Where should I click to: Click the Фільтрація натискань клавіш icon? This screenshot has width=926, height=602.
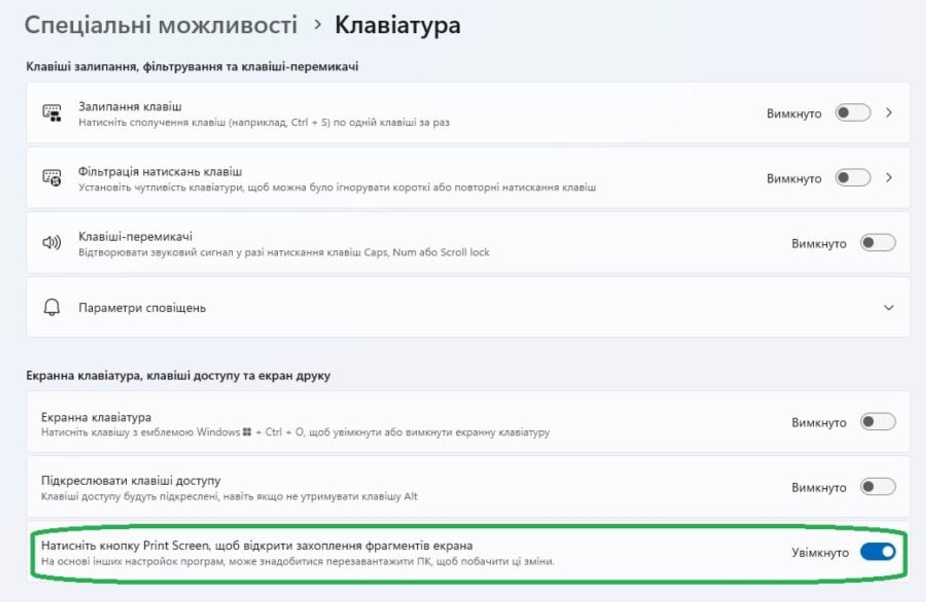click(x=52, y=178)
